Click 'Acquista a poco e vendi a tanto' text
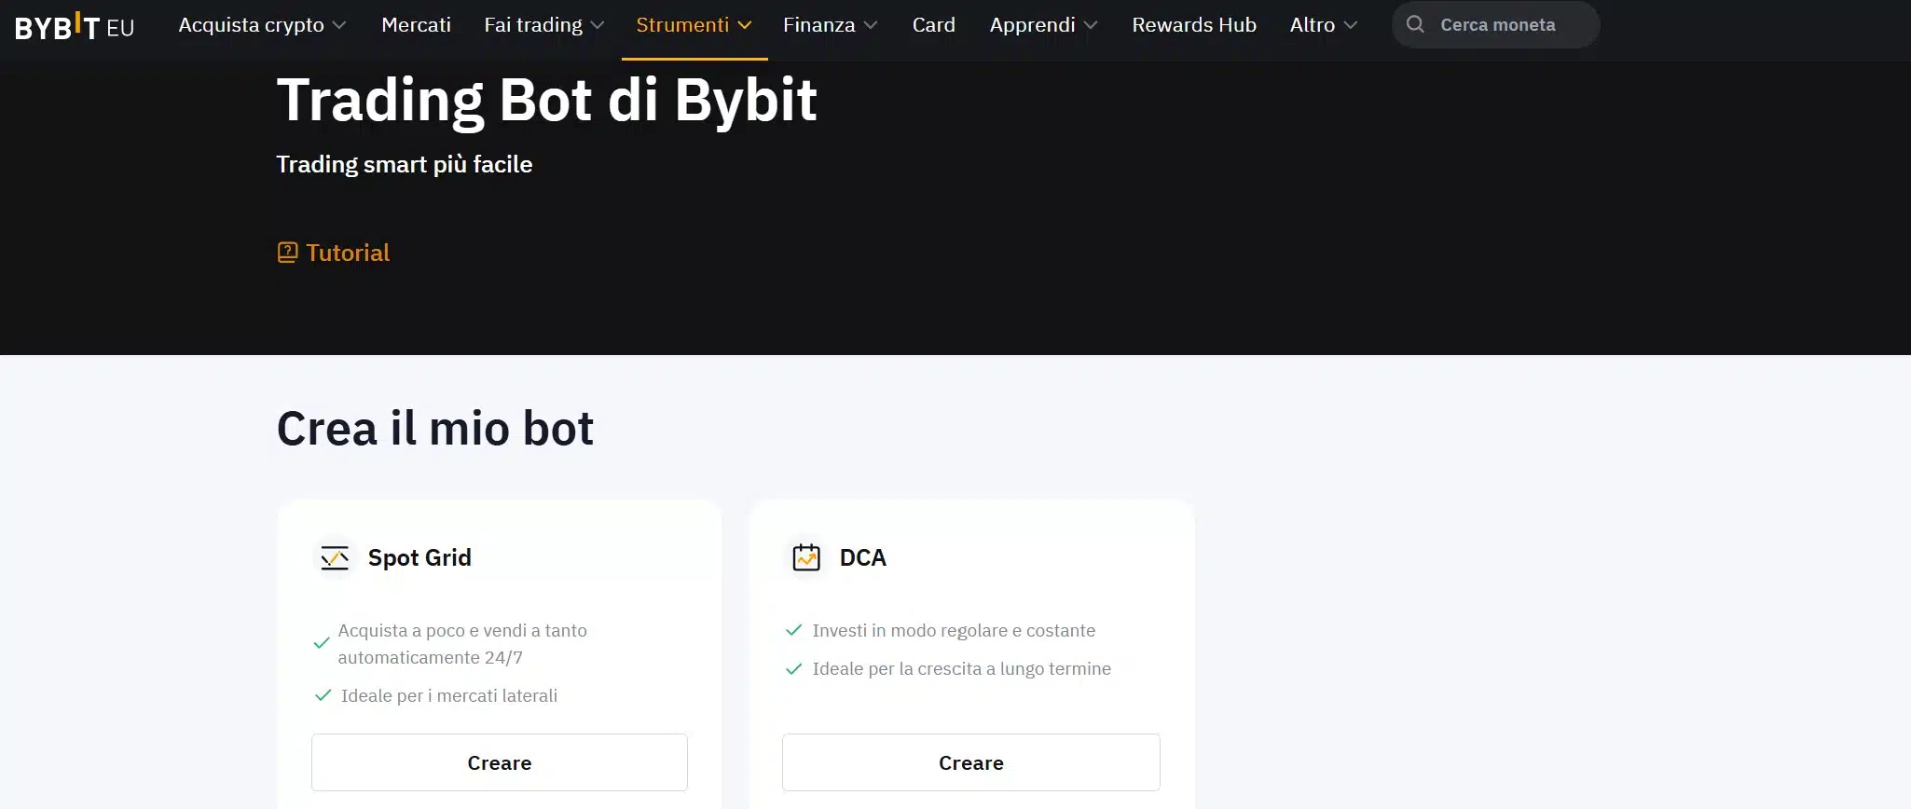Screen dimensions: 1911x809 click(462, 630)
